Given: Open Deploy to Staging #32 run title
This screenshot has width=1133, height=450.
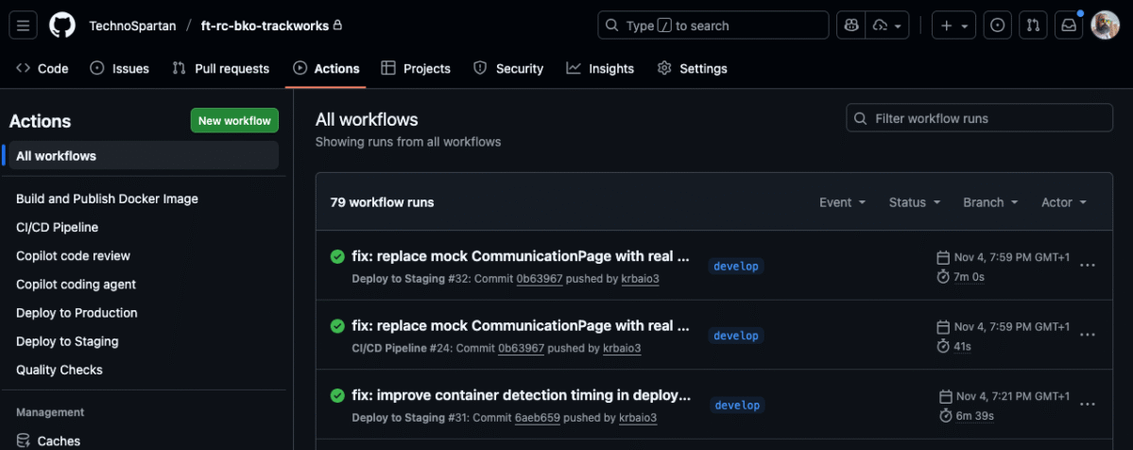Looking at the screenshot, I should click(x=521, y=256).
